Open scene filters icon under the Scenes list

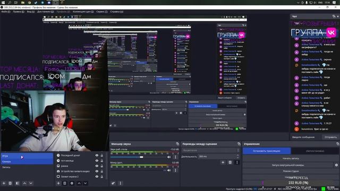(x=18, y=183)
